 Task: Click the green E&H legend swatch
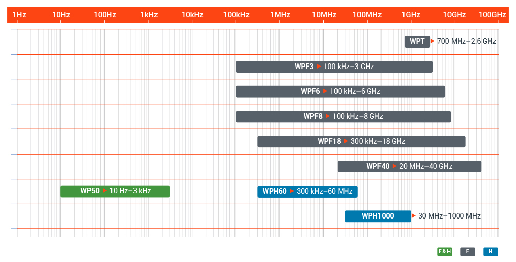(x=444, y=251)
